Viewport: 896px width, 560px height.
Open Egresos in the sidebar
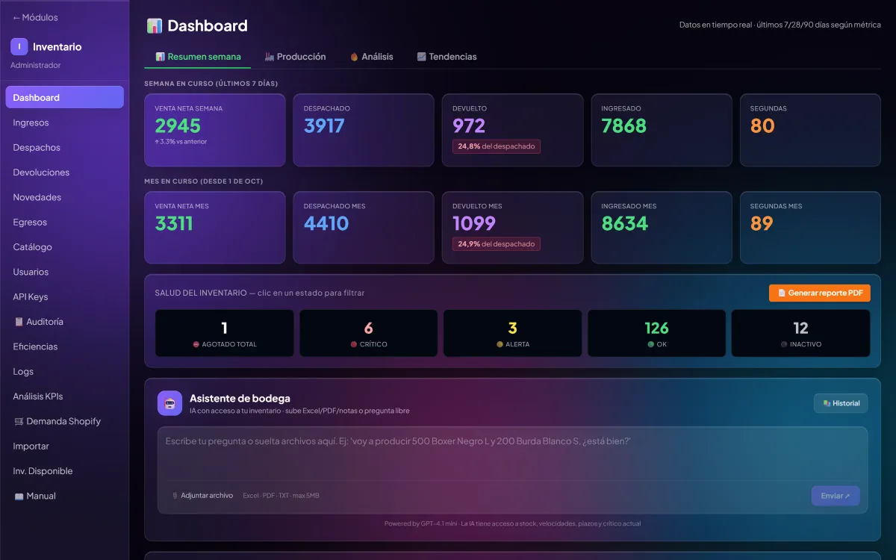(64, 223)
